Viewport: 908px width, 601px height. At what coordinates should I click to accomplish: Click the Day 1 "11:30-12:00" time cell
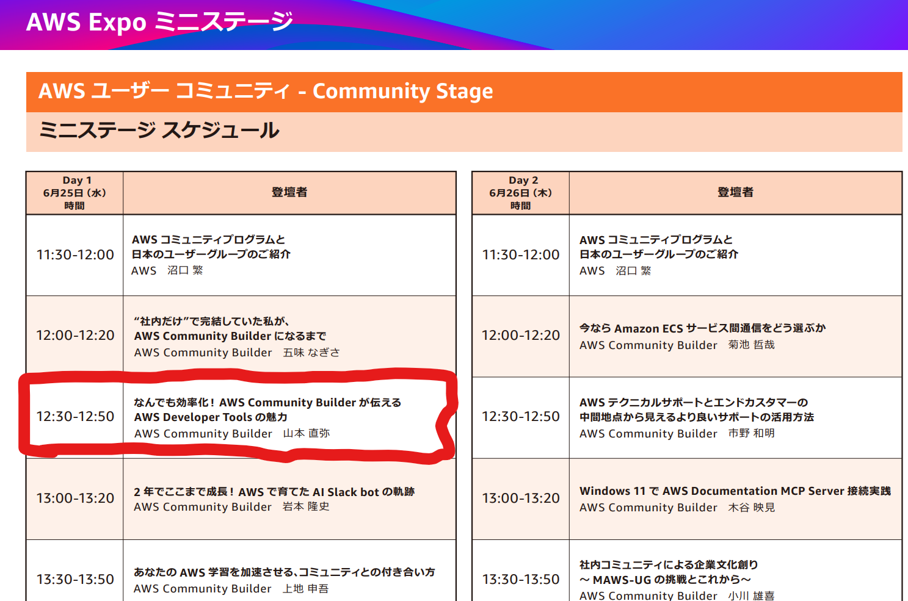(75, 255)
